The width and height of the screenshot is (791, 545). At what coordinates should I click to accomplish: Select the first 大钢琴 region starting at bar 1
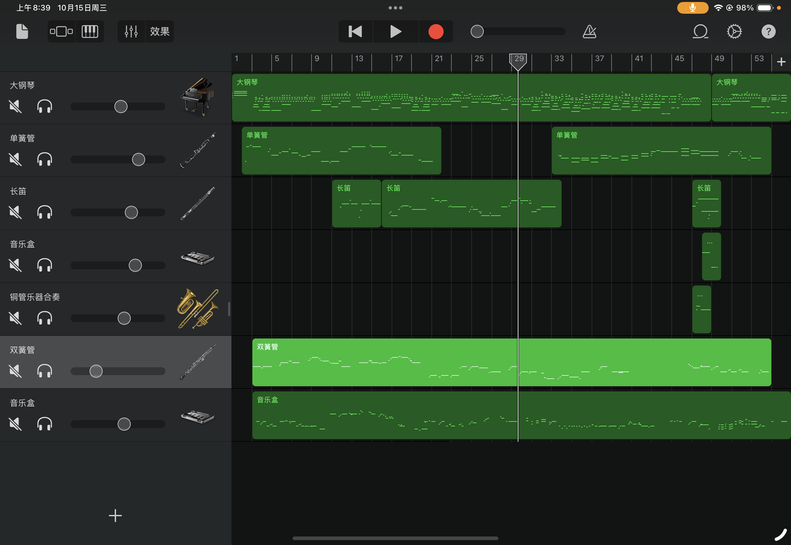tap(471, 98)
